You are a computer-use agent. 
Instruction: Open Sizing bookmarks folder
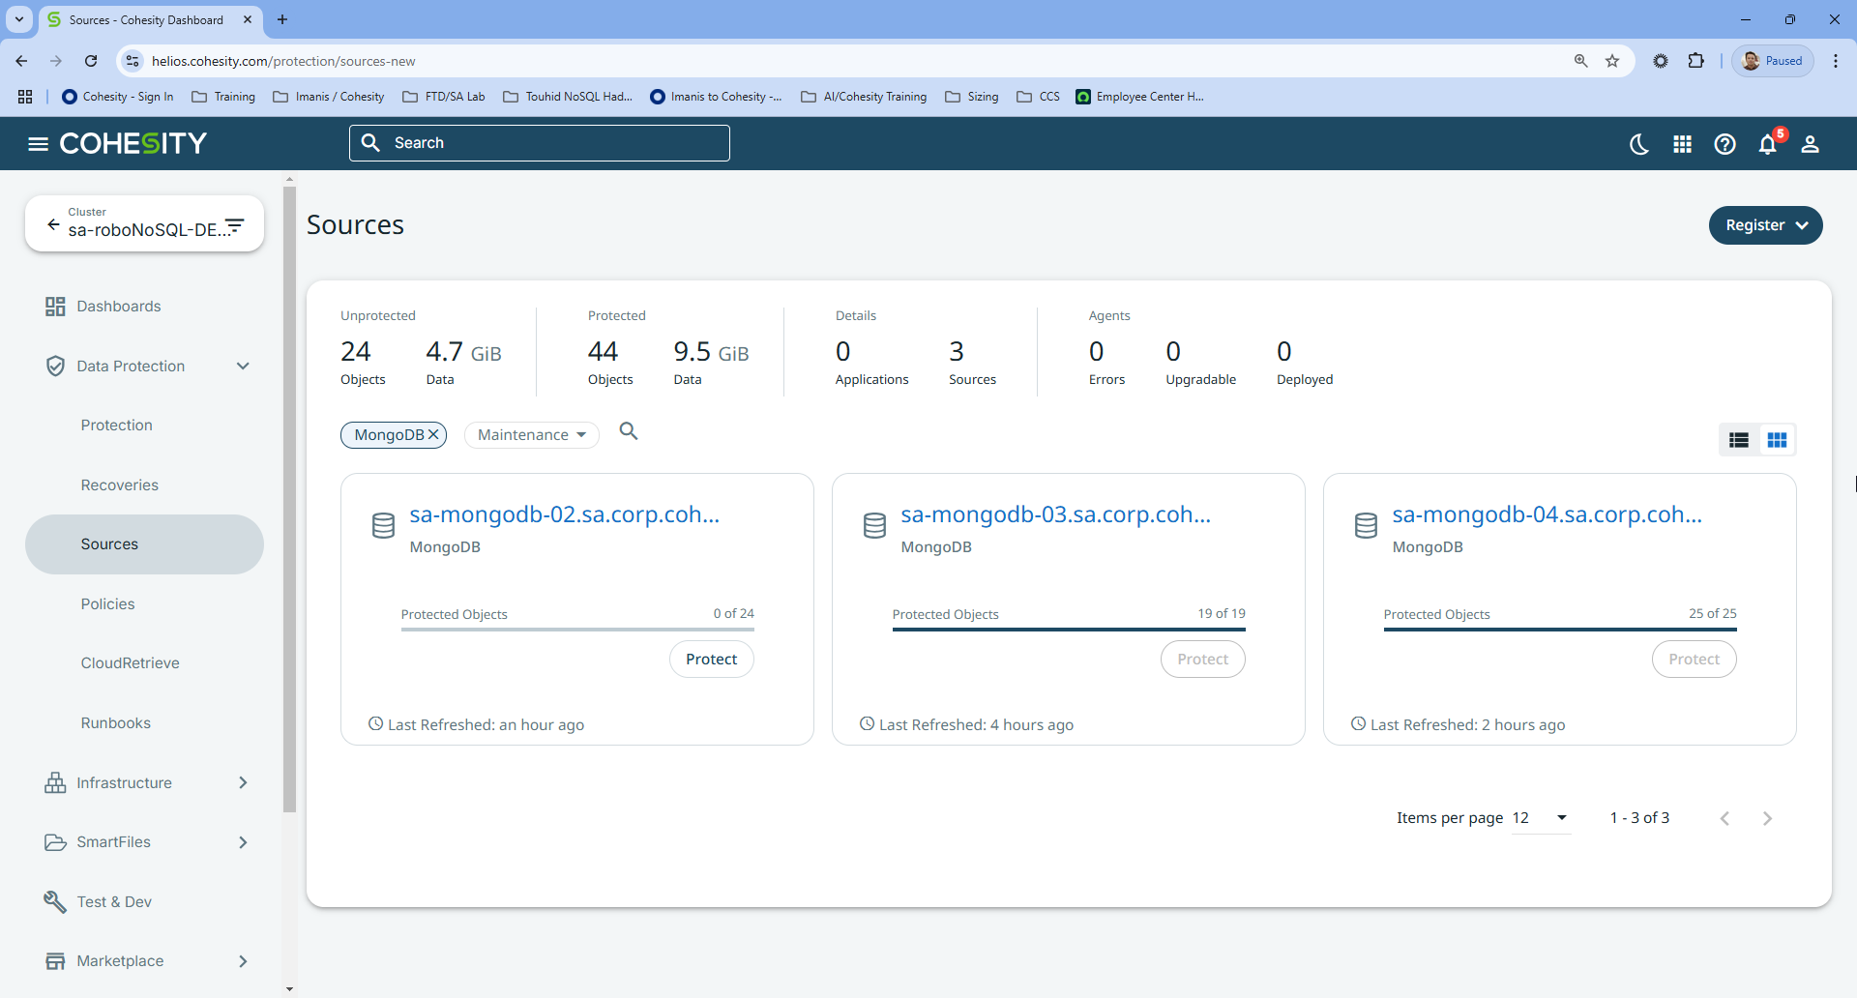click(972, 97)
